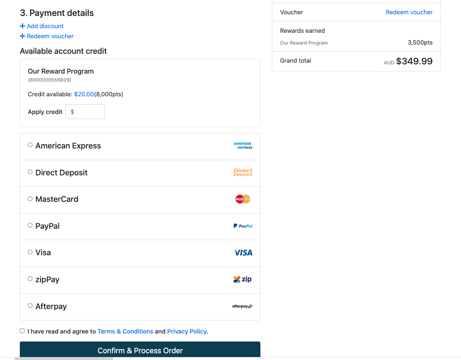Pick the zipPay radio option

pyautogui.click(x=30, y=279)
